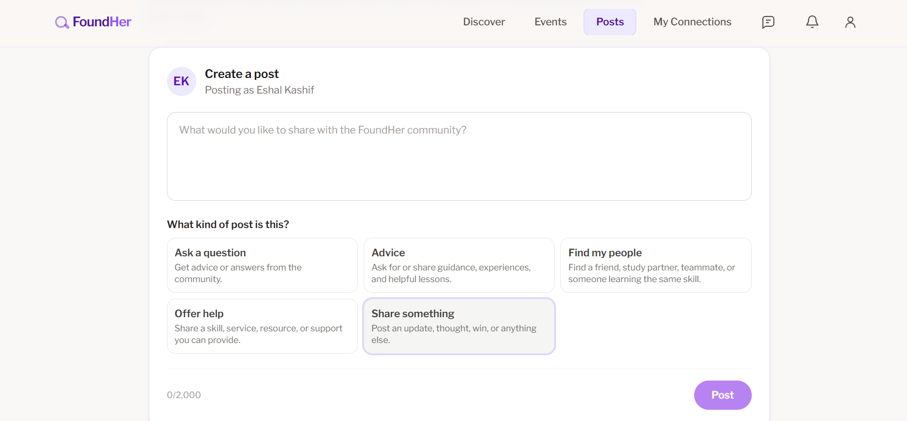
Task: Open the messages chat icon
Action: click(x=768, y=22)
